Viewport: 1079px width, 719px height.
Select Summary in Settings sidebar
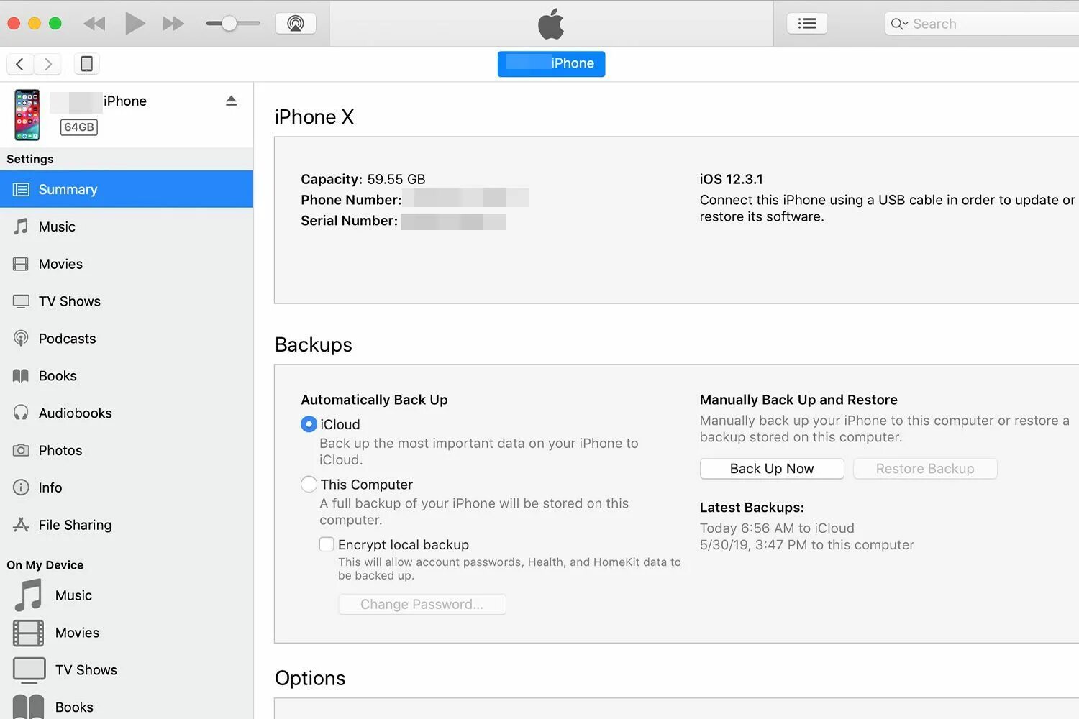tap(127, 189)
